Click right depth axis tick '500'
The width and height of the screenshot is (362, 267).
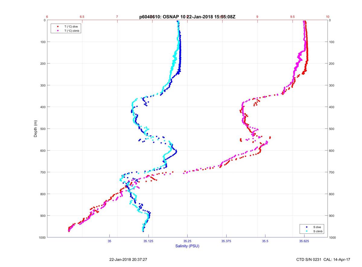(x=332, y=129)
